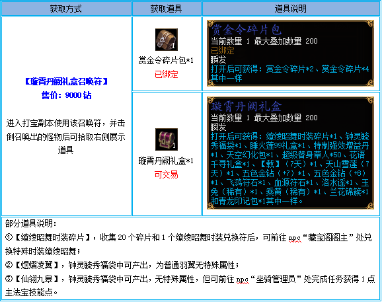Click the 赏金令碎片包 tooltip title

click(x=247, y=30)
